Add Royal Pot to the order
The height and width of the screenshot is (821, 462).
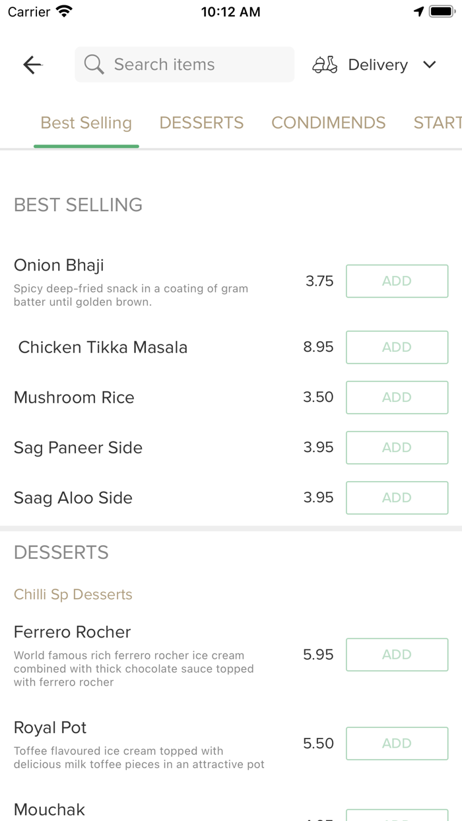tap(397, 743)
